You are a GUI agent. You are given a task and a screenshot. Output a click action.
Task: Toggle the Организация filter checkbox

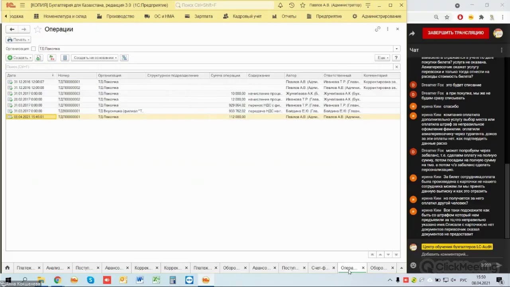click(33, 49)
